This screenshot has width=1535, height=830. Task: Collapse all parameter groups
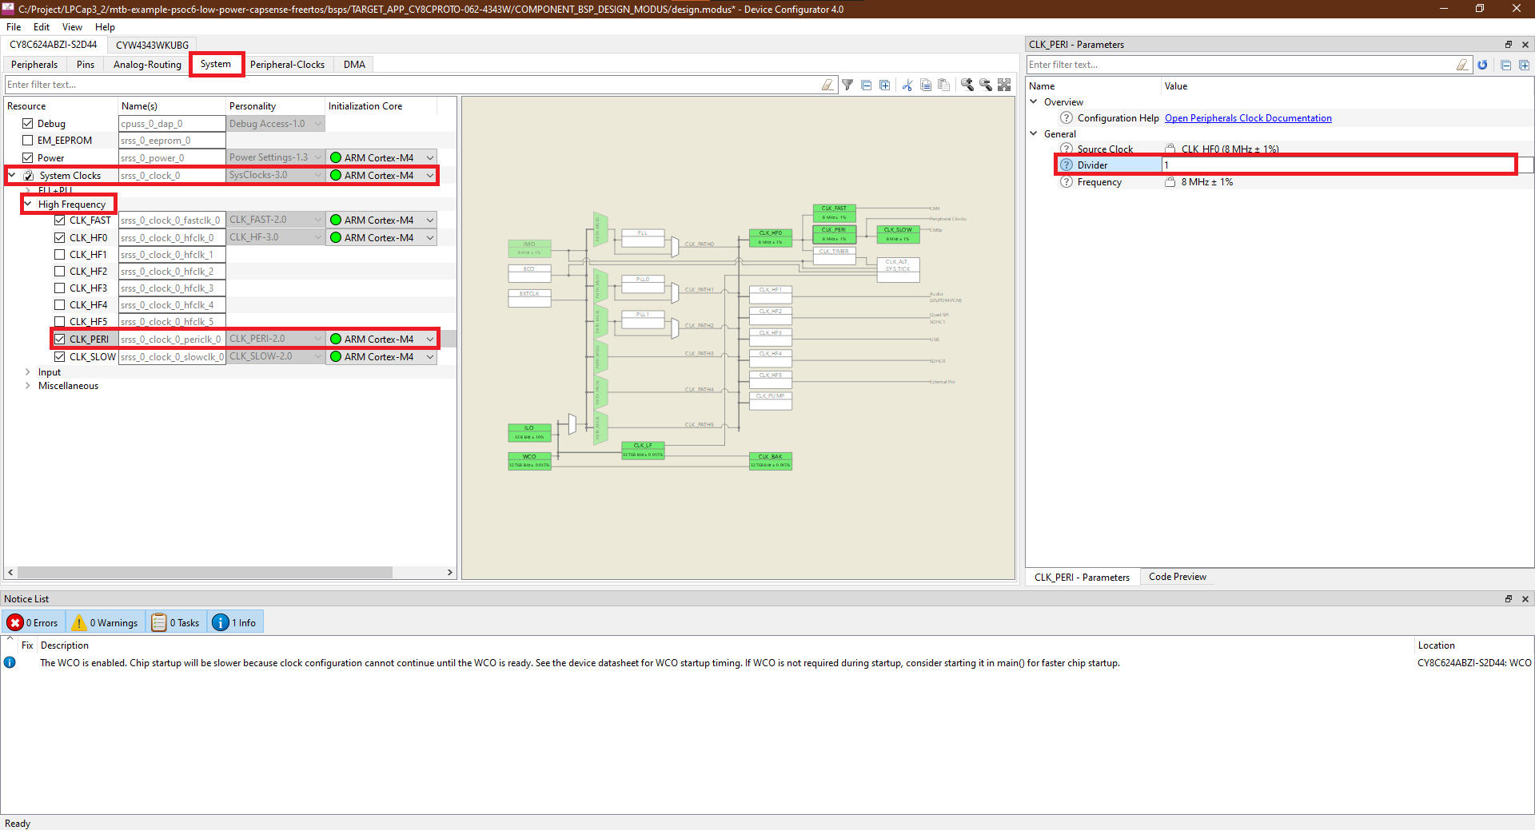1506,65
